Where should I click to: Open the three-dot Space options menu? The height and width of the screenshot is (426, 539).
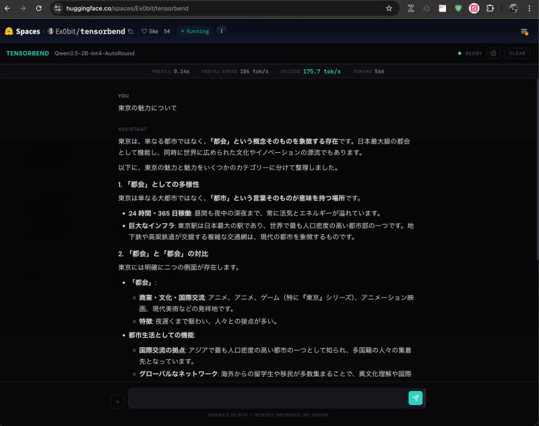point(221,31)
